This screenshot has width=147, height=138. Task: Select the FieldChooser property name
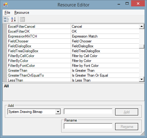18,41
